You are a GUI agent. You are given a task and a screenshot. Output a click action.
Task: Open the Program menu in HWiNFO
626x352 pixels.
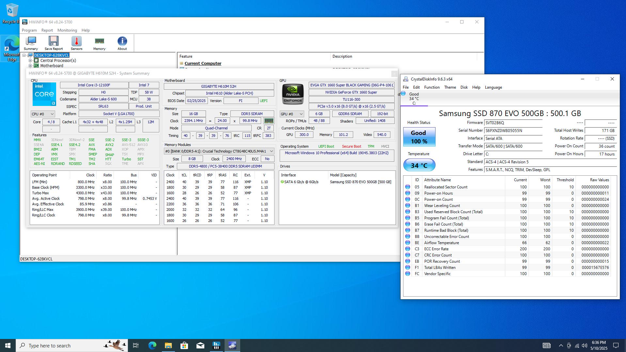(29, 30)
